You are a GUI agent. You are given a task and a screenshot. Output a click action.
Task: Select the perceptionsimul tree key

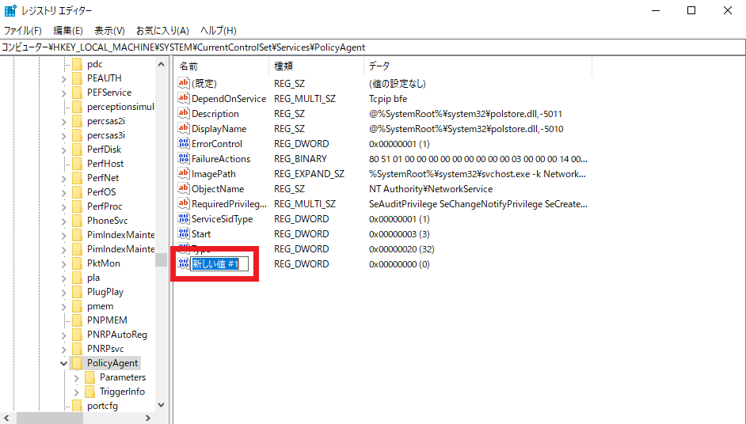coord(120,107)
